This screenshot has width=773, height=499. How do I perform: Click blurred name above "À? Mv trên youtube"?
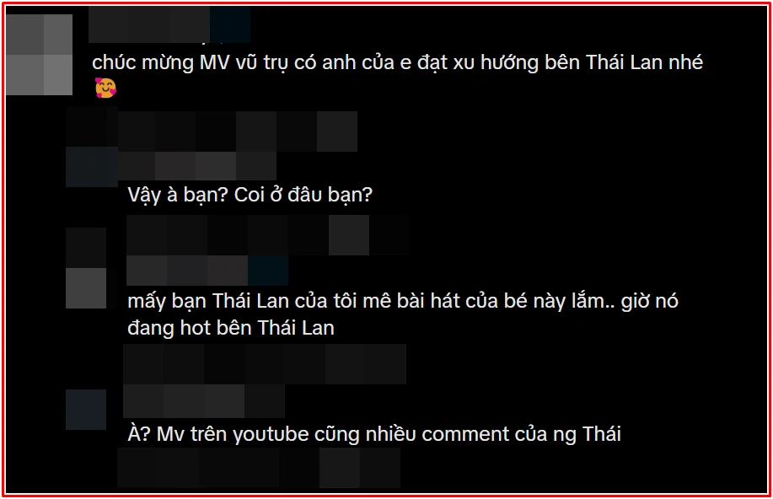click(204, 401)
